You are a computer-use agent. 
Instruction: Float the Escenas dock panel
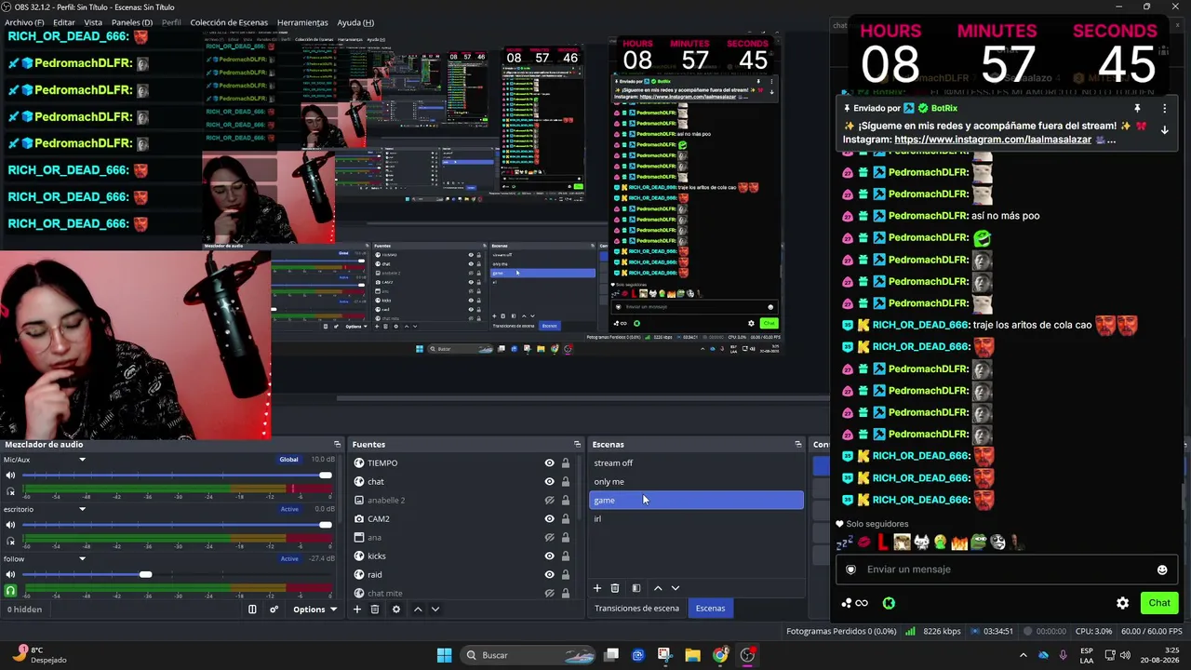[797, 445]
